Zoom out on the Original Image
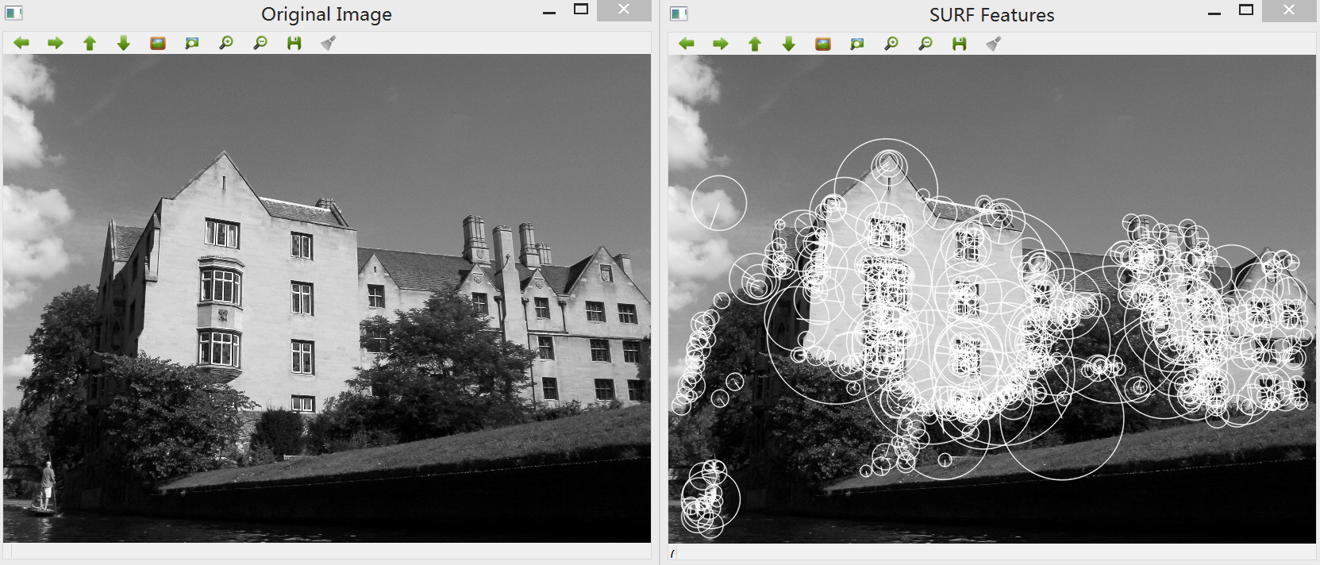 click(260, 43)
